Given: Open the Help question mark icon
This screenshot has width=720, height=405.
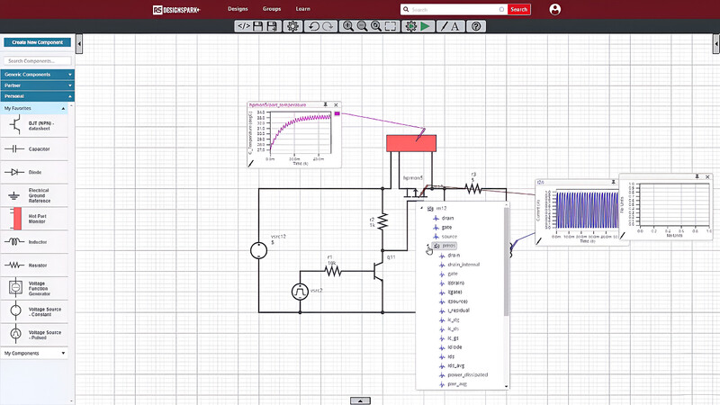Looking at the screenshot, I should (477, 27).
